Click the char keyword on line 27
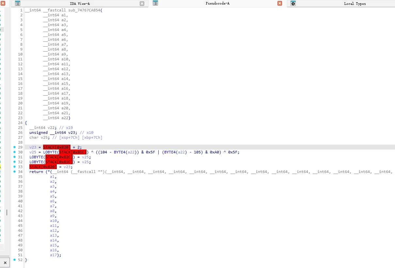Viewport: 395px width, 268px height. (34, 137)
